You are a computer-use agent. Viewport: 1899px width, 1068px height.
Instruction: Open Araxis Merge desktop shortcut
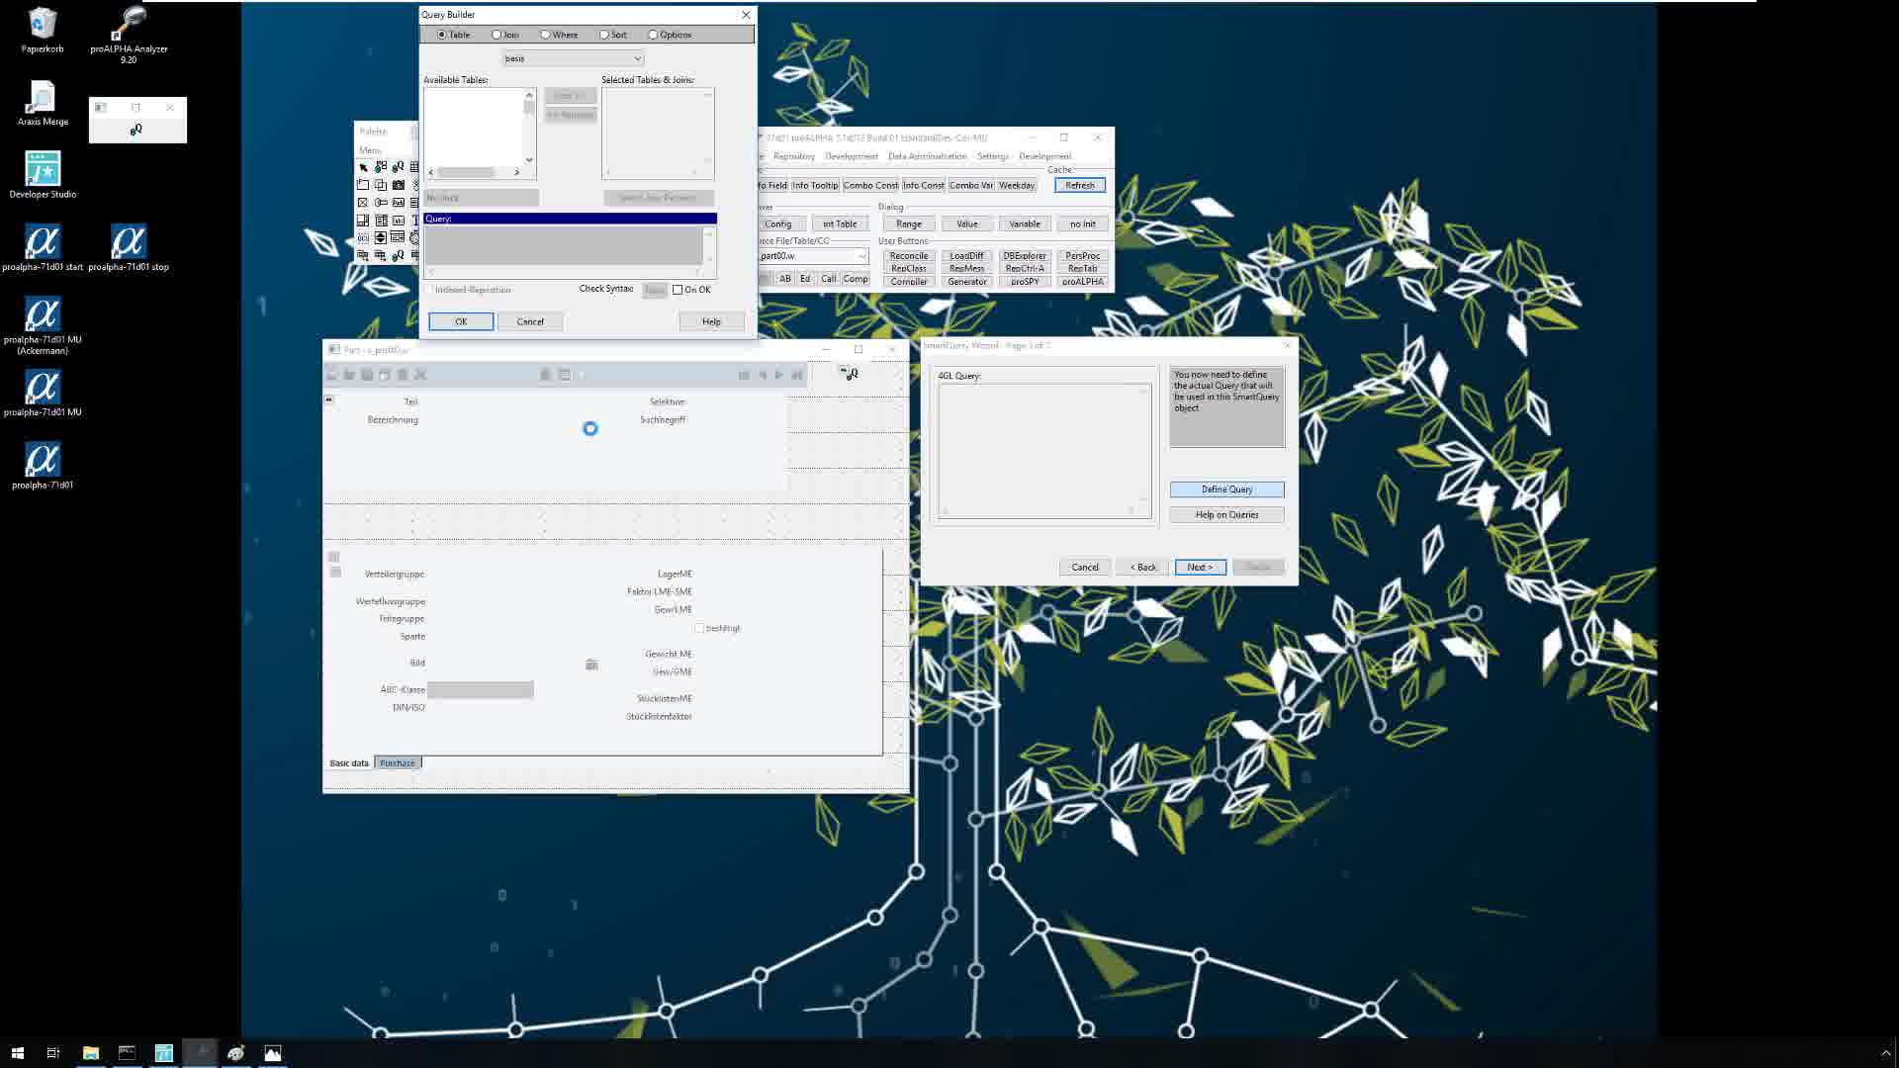click(43, 103)
